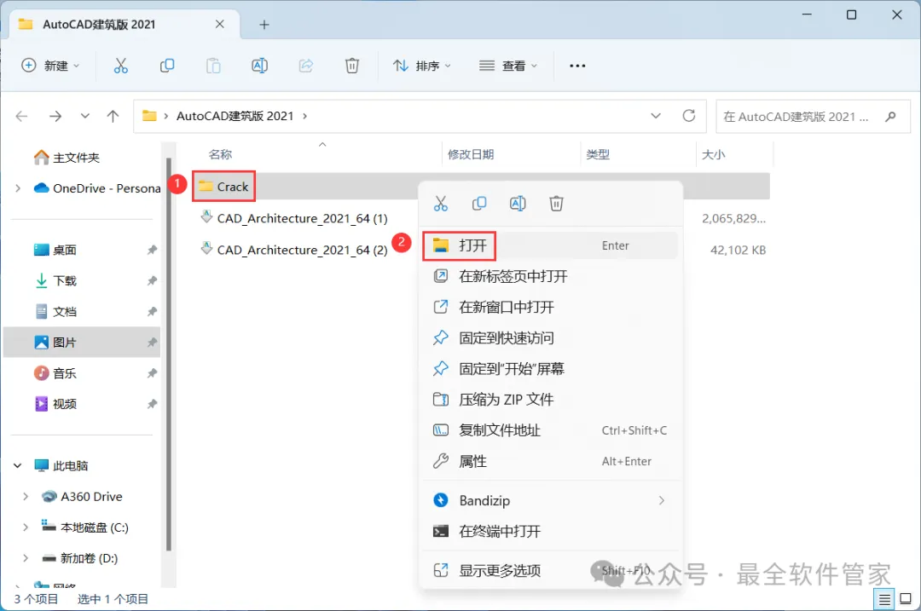Click breadcrumb chevron after AutoCAD建筑版 2021

(x=304, y=116)
